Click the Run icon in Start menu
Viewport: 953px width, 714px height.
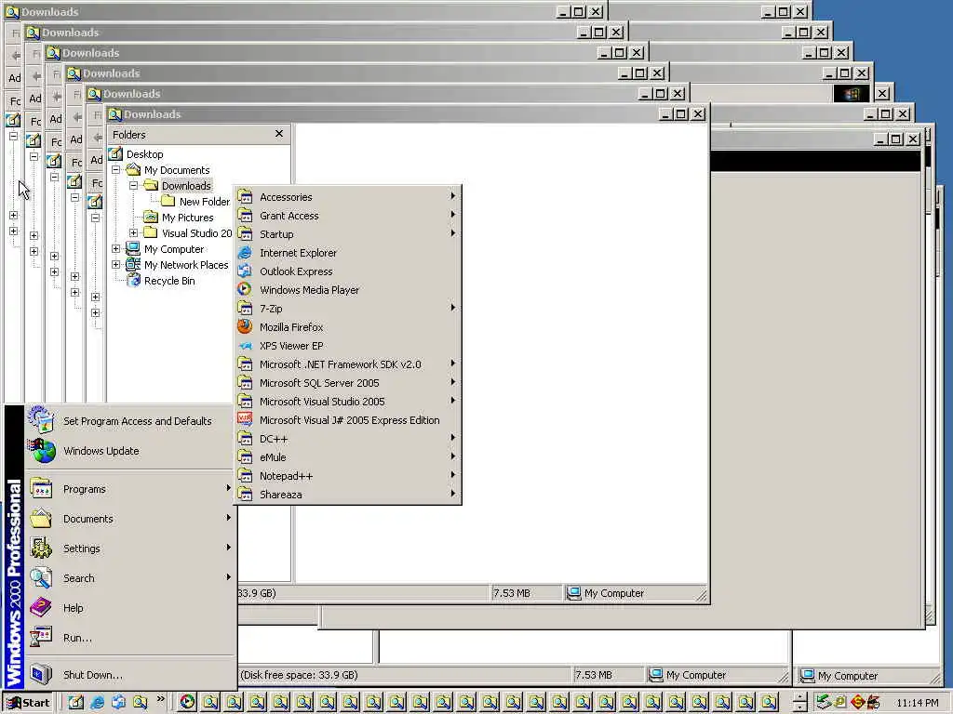pyautogui.click(x=41, y=637)
